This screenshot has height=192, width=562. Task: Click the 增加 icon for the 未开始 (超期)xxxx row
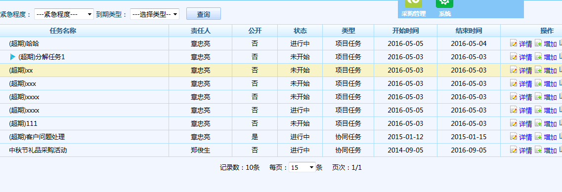(538, 97)
